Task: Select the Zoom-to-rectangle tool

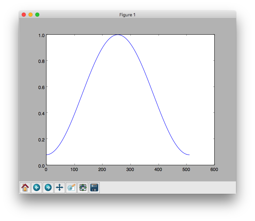Action: [71, 188]
